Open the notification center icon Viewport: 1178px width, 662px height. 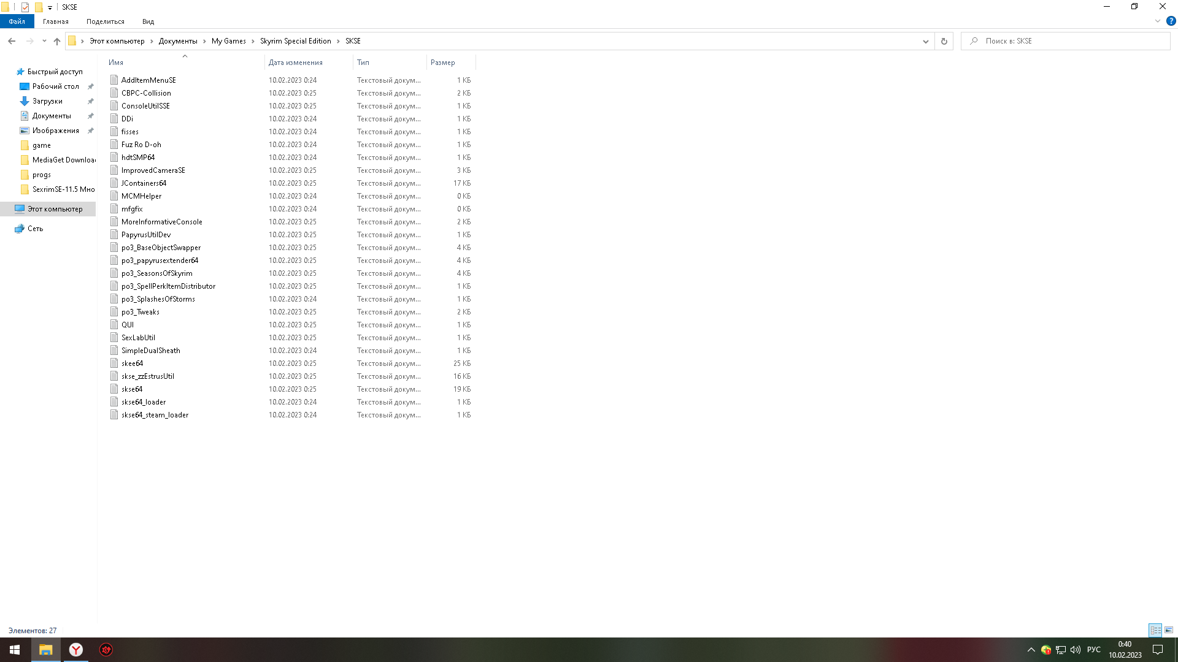1158,650
